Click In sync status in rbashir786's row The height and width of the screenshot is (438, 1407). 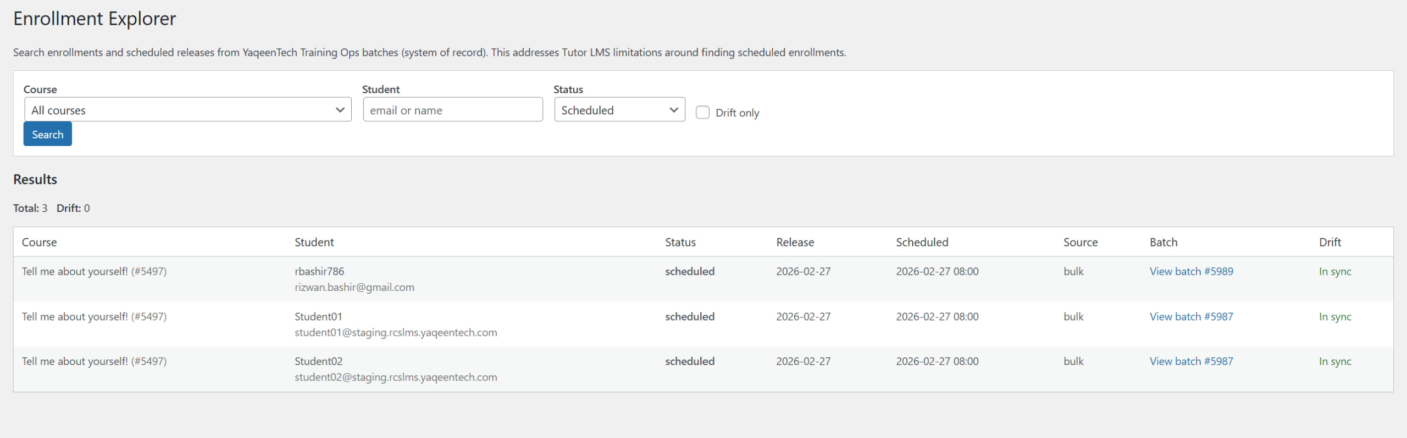[x=1334, y=271]
